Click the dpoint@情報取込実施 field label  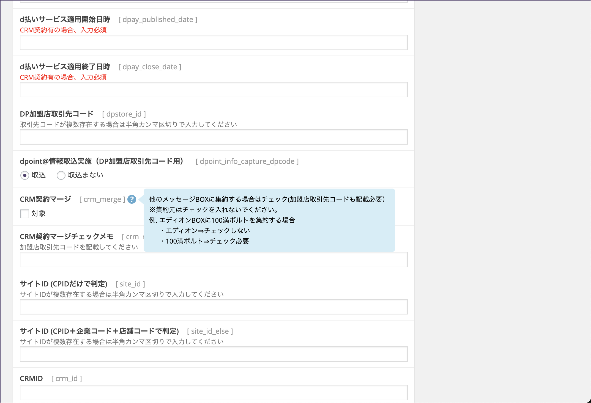tap(102, 161)
